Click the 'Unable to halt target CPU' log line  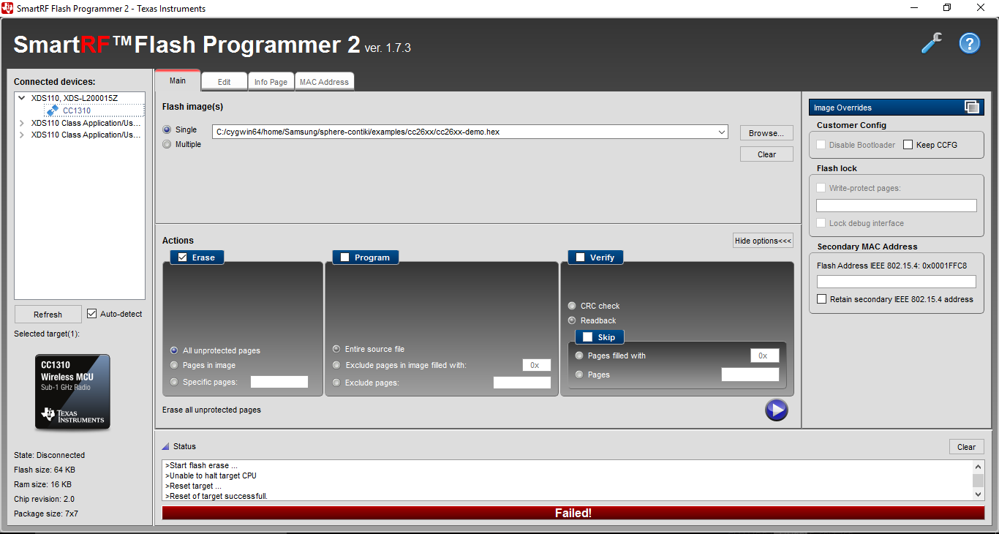[x=211, y=475]
